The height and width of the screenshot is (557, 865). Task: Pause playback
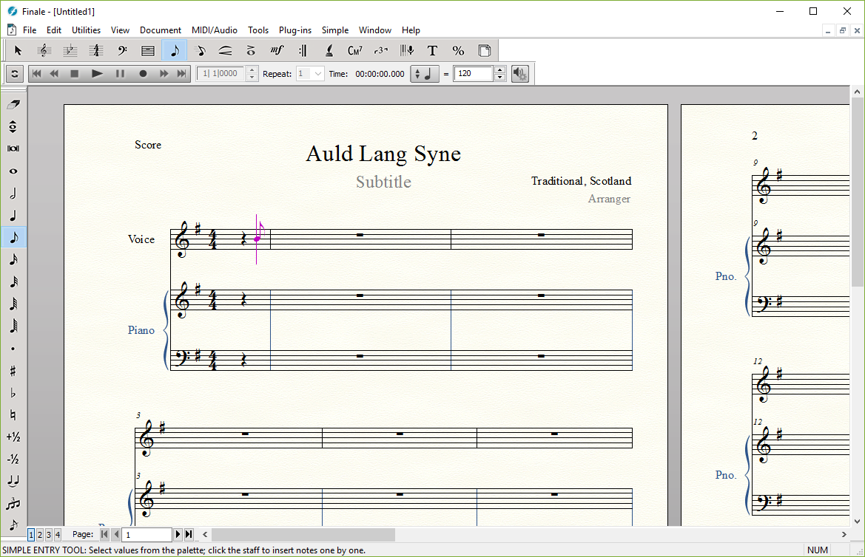120,73
